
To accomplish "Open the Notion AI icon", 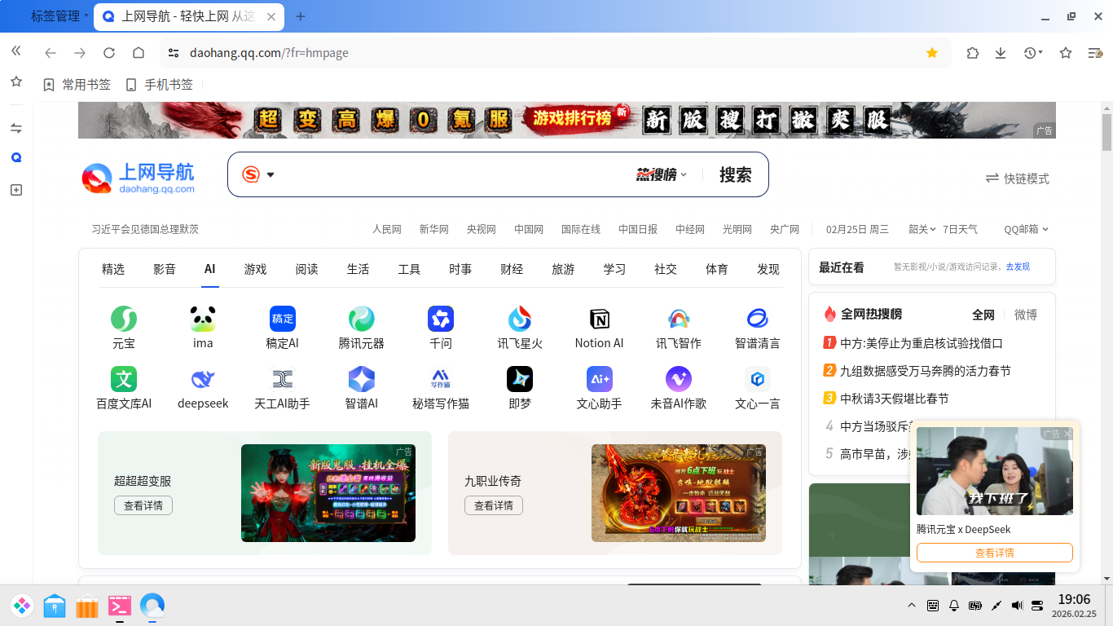I will click(x=599, y=319).
